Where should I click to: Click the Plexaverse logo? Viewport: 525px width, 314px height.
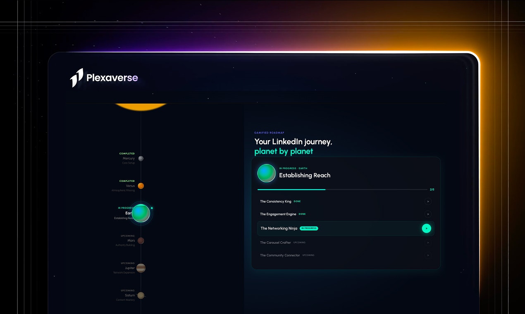pos(104,78)
